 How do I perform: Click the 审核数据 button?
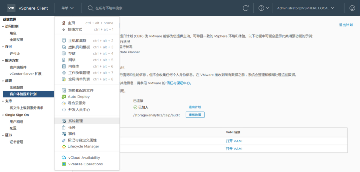click(195, 115)
